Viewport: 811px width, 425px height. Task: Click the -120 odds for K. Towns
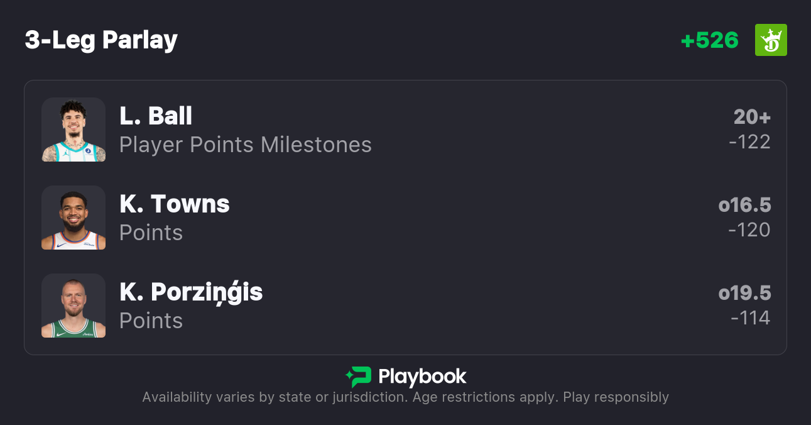click(749, 230)
